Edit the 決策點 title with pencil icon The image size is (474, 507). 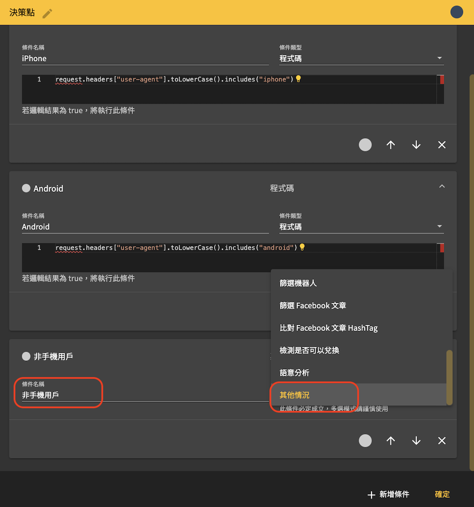[47, 13]
